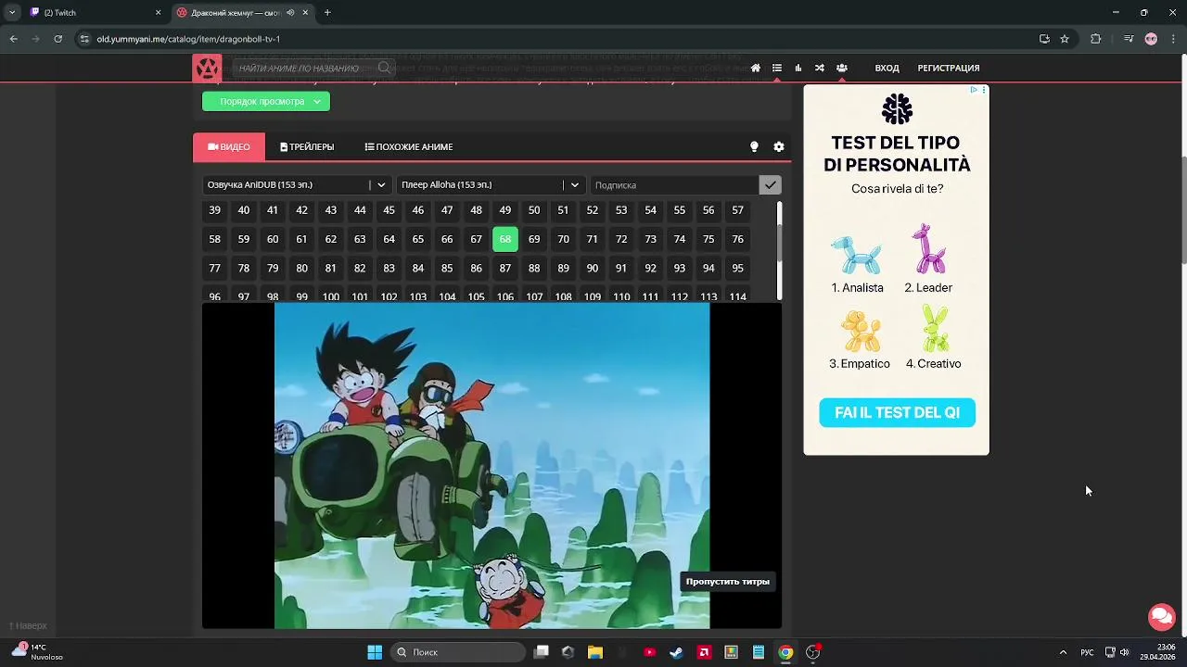
Task: Click the РУС language indicator
Action: pos(1087,652)
